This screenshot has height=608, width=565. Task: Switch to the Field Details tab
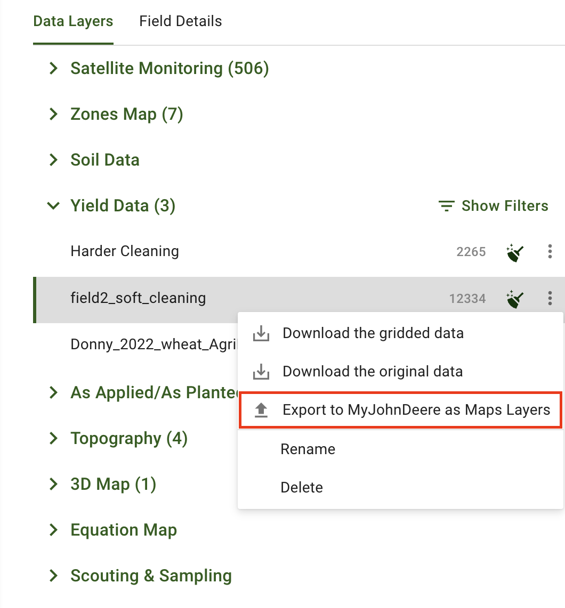tap(180, 22)
